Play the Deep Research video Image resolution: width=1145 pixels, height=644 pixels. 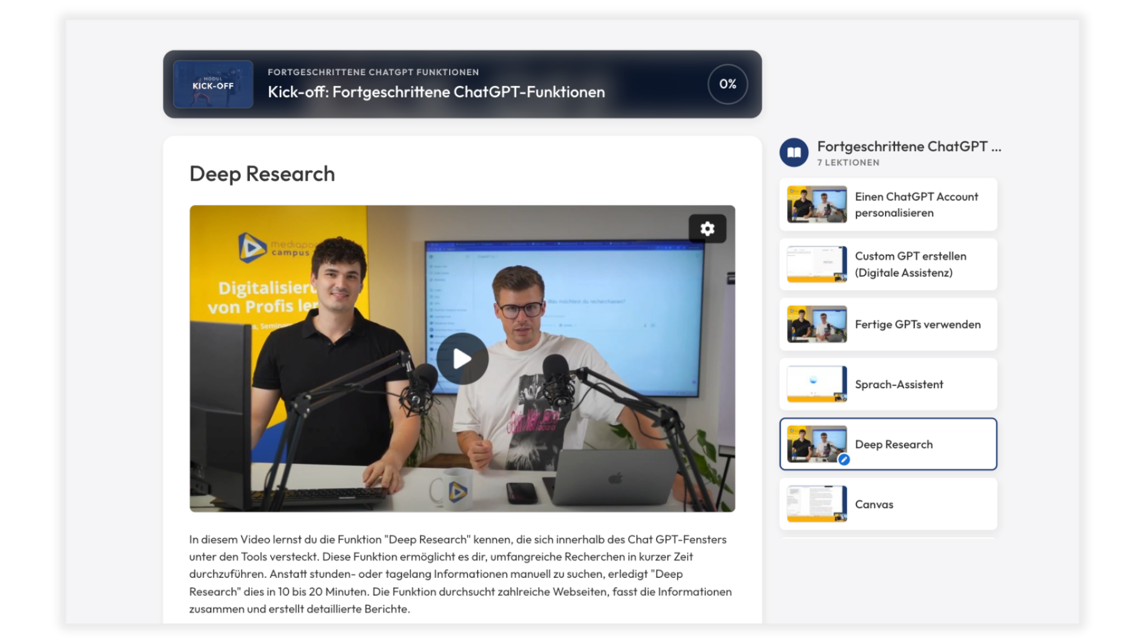click(462, 358)
